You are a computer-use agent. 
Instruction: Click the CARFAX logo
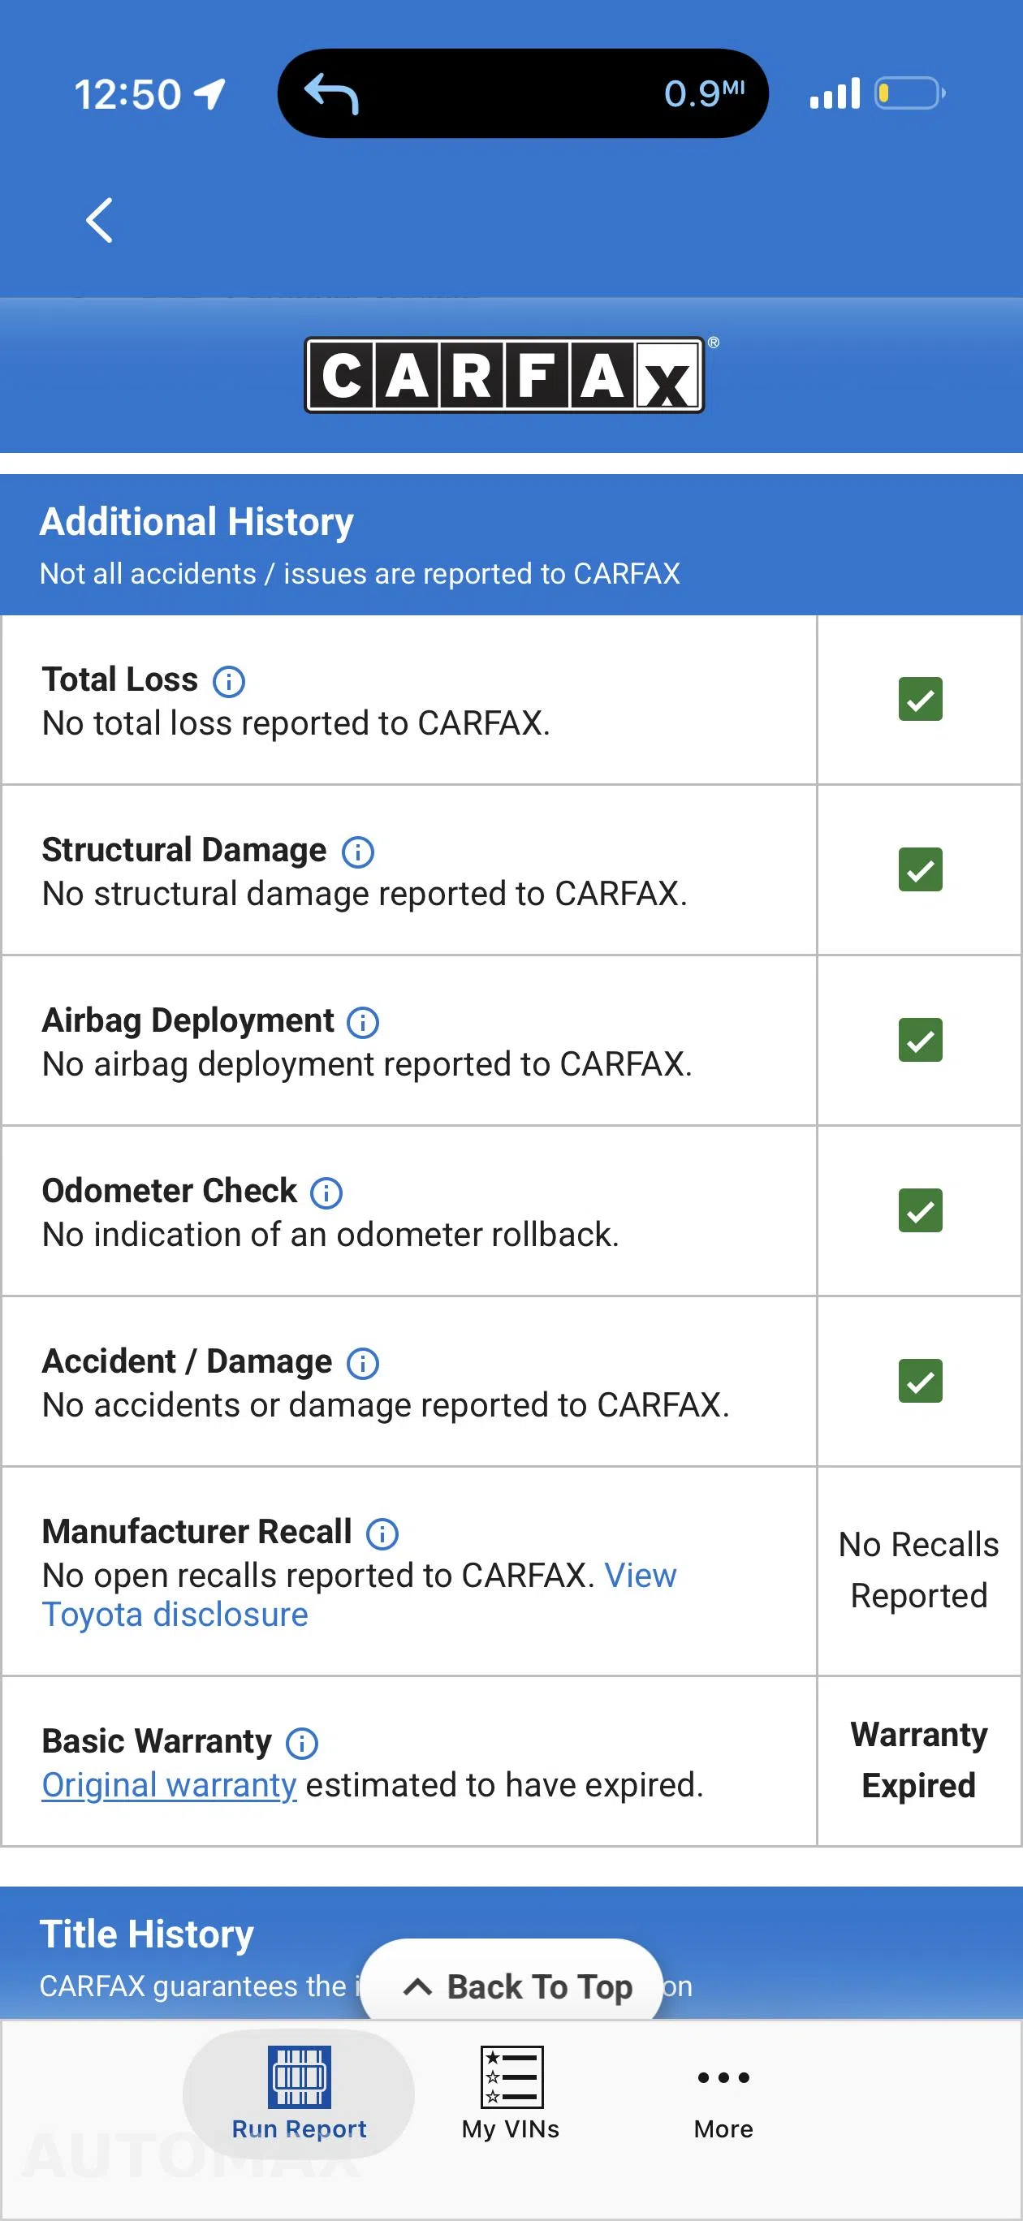click(x=506, y=375)
